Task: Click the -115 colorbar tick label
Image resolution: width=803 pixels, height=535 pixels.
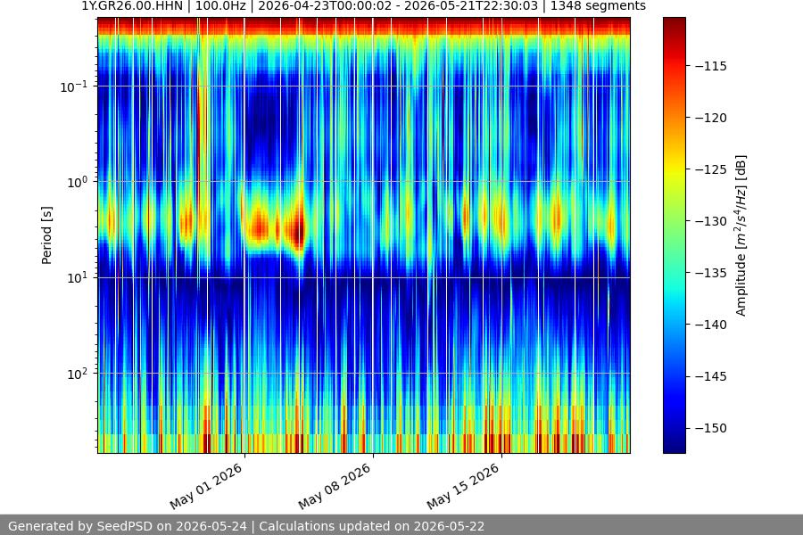Action: pyautogui.click(x=711, y=66)
